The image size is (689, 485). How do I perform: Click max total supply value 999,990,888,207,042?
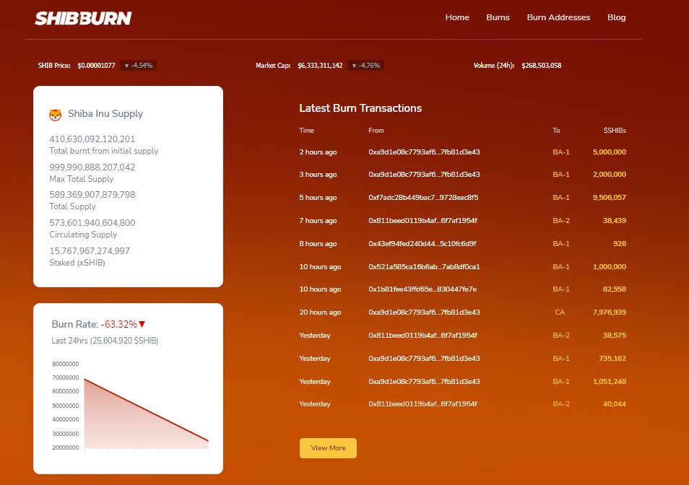pos(92,167)
